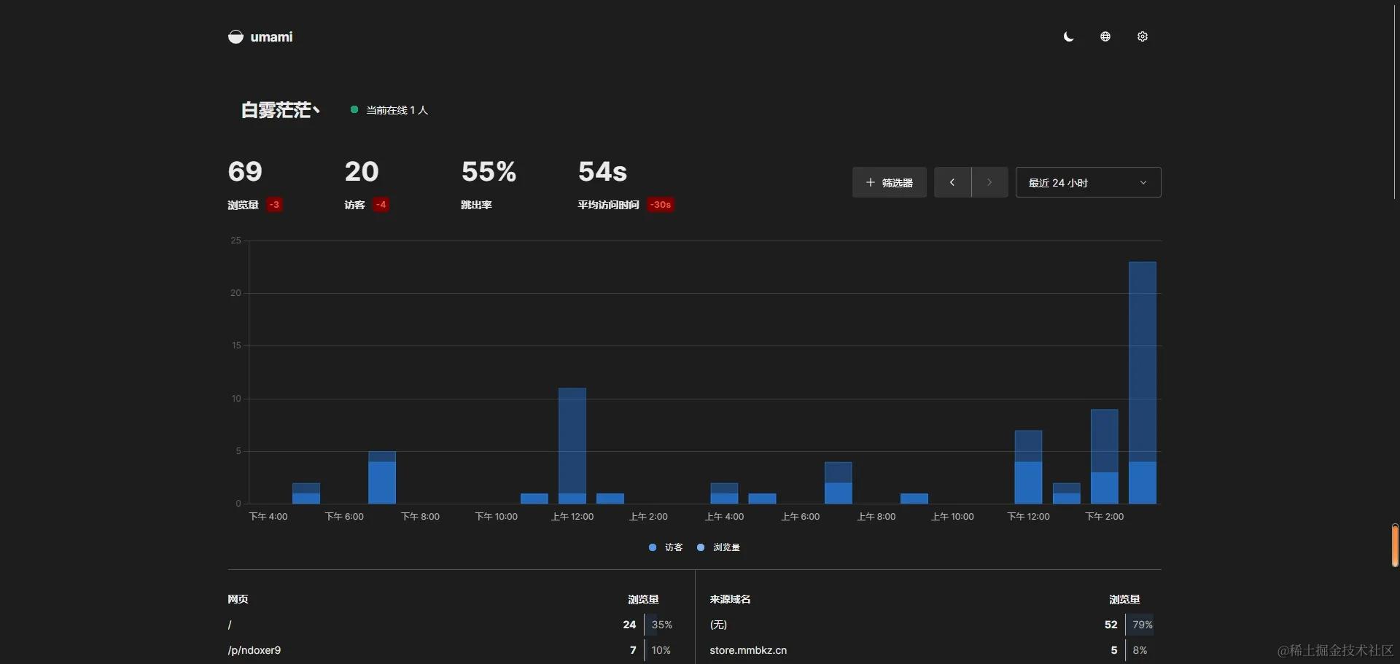The height and width of the screenshot is (664, 1400).
Task: Click the 上午 6:00 axis label
Action: pos(801,517)
